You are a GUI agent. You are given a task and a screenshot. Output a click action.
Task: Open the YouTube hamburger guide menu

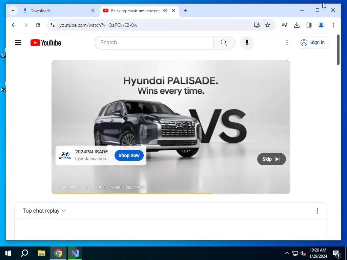tap(18, 42)
